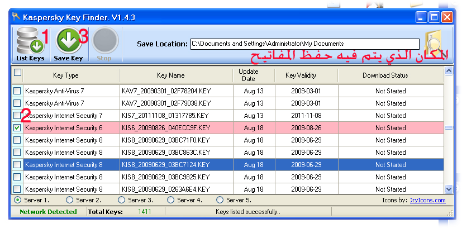Screen dimensions: 462x228
Task: Select the Server 5 radio button
Action: tap(220, 200)
